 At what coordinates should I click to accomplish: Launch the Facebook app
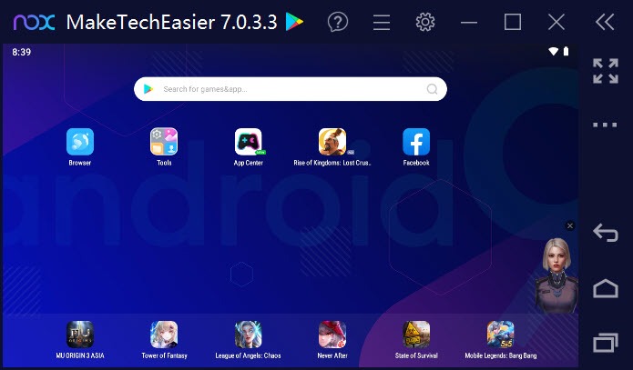(416, 142)
